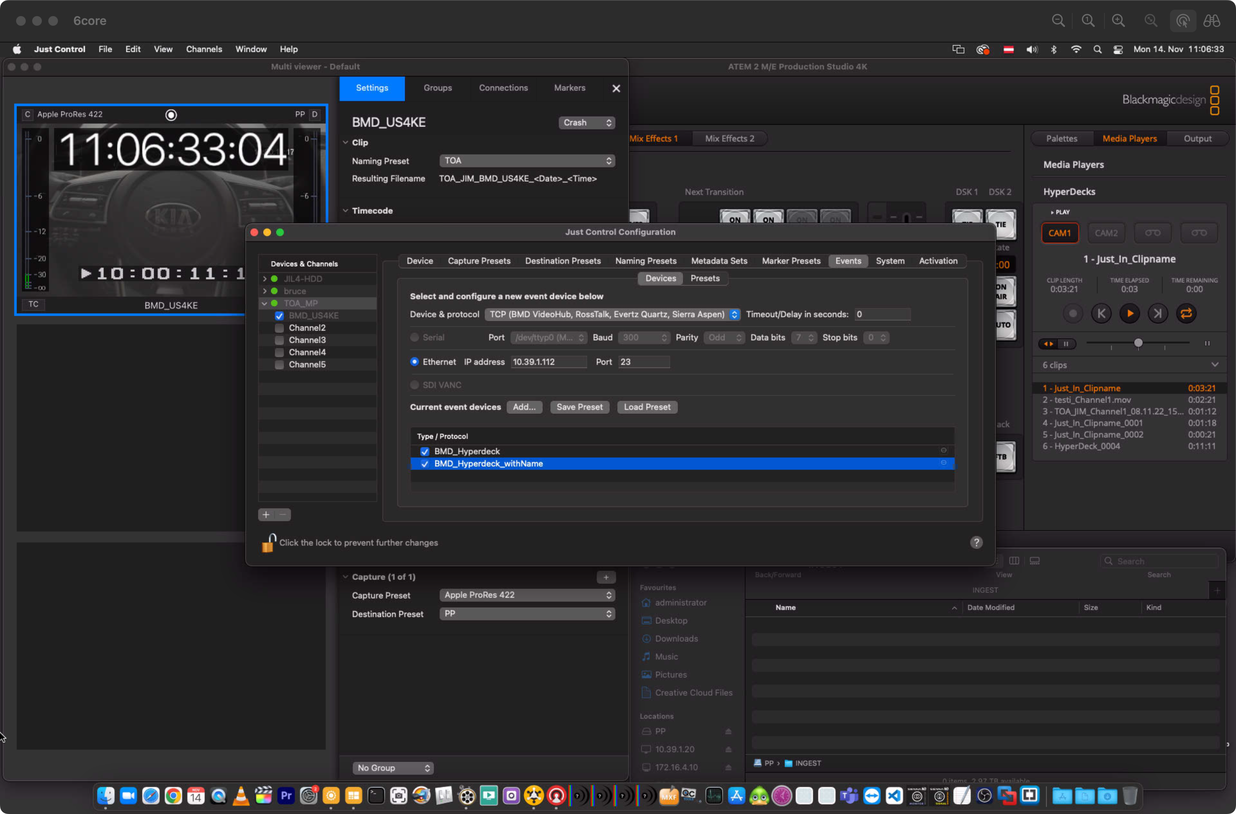The height and width of the screenshot is (814, 1236).
Task: Add a capture with the plus icon
Action: 606,577
